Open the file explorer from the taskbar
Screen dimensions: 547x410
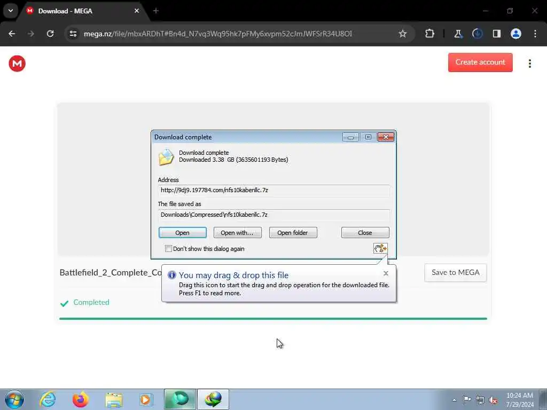(x=114, y=399)
